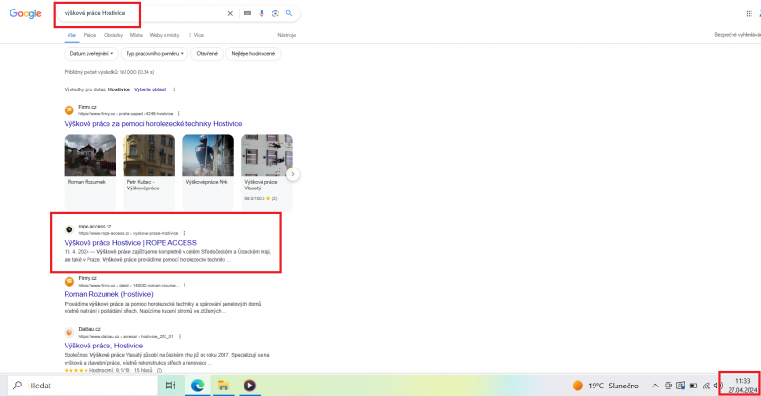Open the Výškové práce Hostivice ROPE ACCESS link
761x396 pixels.
point(130,243)
